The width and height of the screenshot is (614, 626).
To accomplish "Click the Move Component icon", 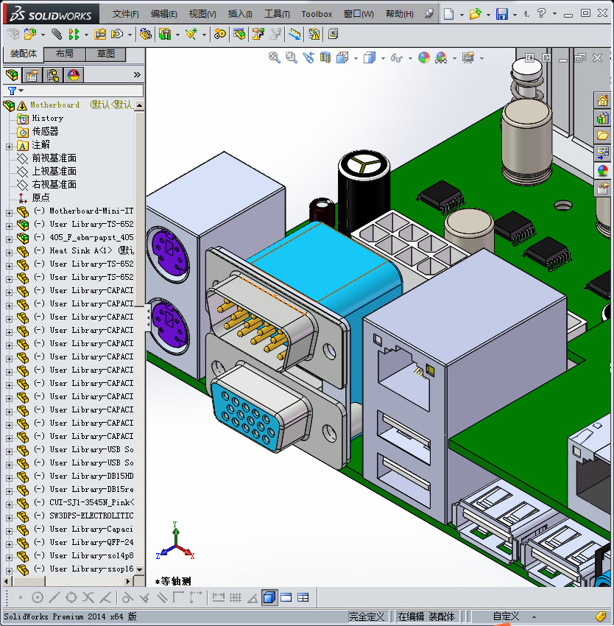I will (x=117, y=35).
